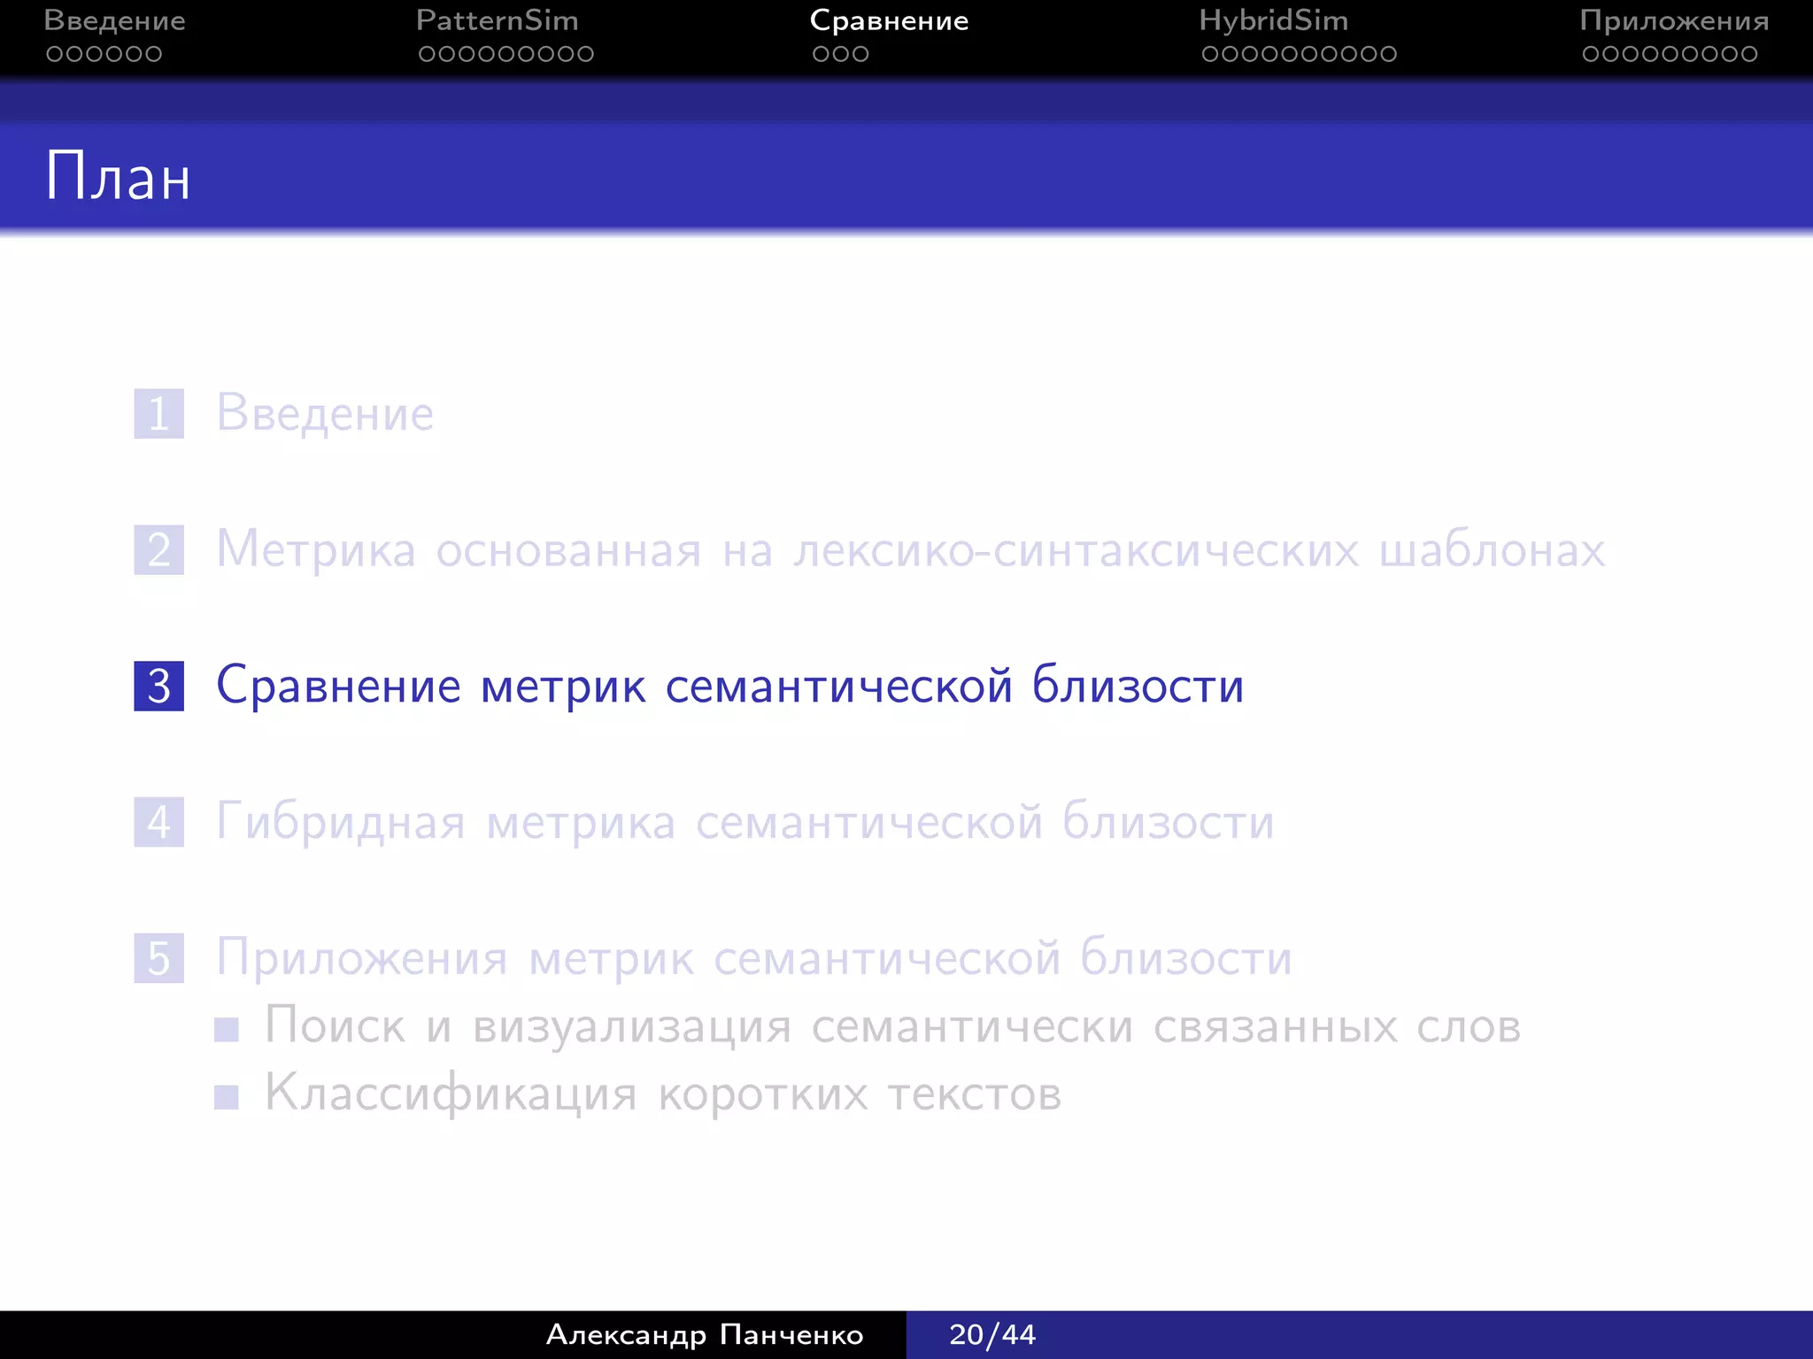Click first slide circle under Сравнение
Image resolution: width=1813 pixels, height=1359 pixels.
coord(822,54)
